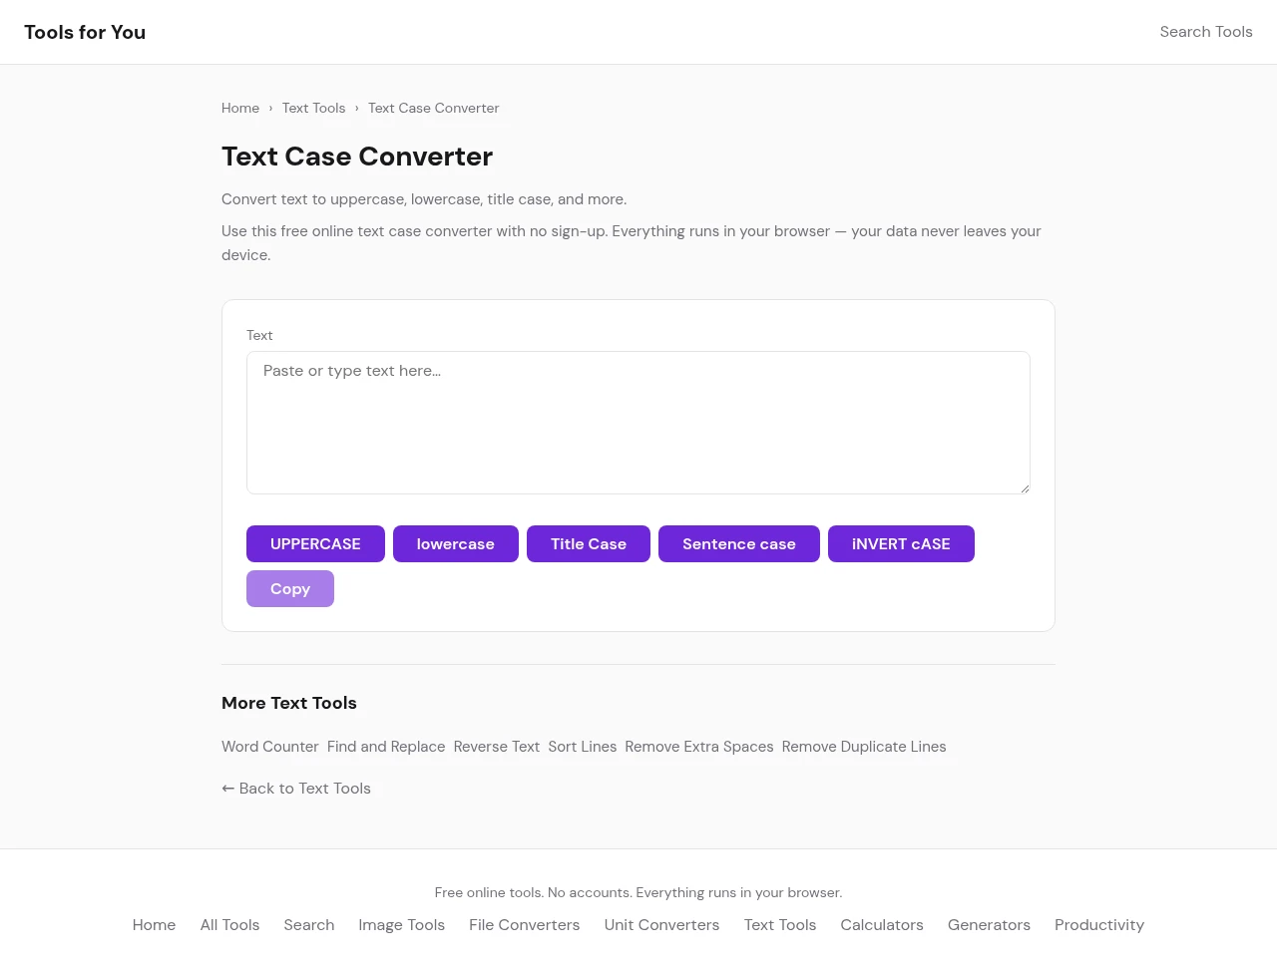Select Calculators in the footer navigation

tap(881, 925)
